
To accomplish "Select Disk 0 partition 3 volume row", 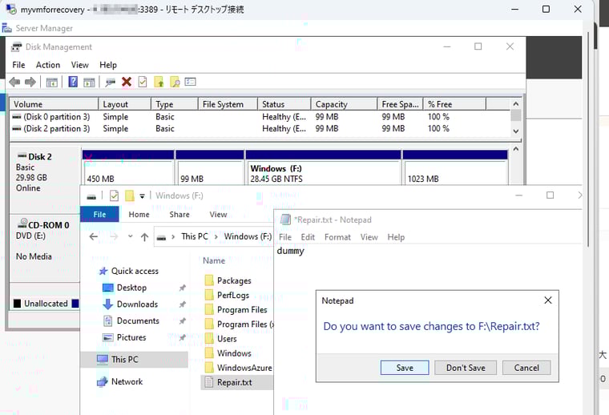I will (x=260, y=117).
